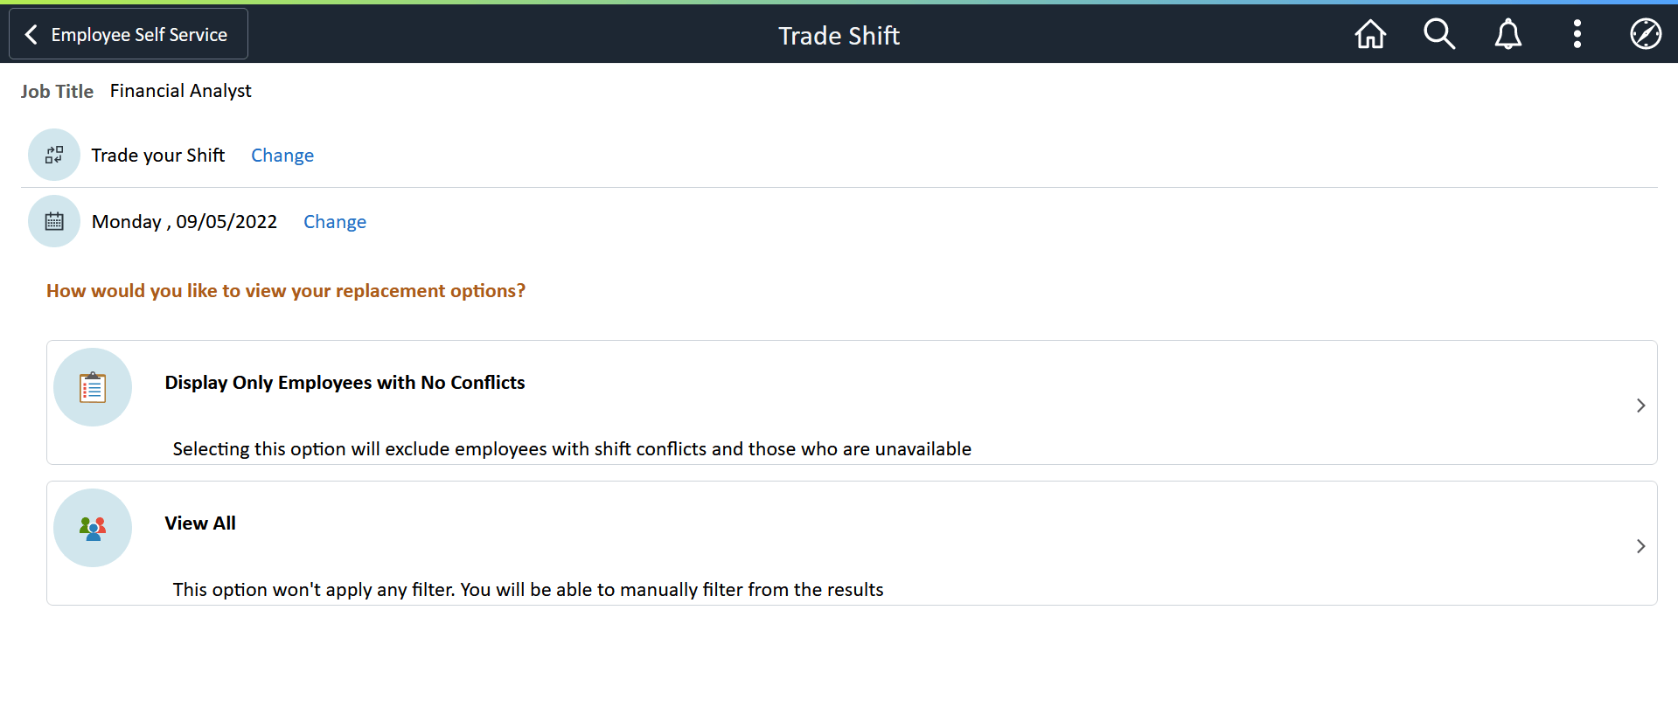The height and width of the screenshot is (707, 1678).
Task: Expand the No Conflicts option chevron
Action: pyautogui.click(x=1640, y=405)
